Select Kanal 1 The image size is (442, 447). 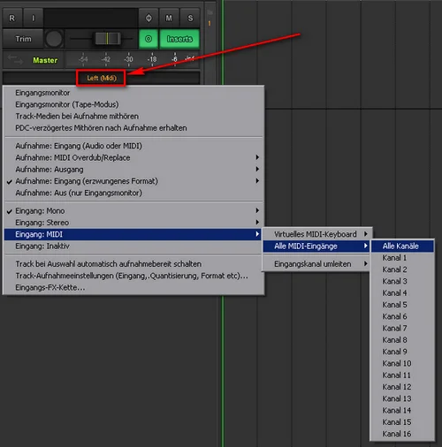[402, 258]
